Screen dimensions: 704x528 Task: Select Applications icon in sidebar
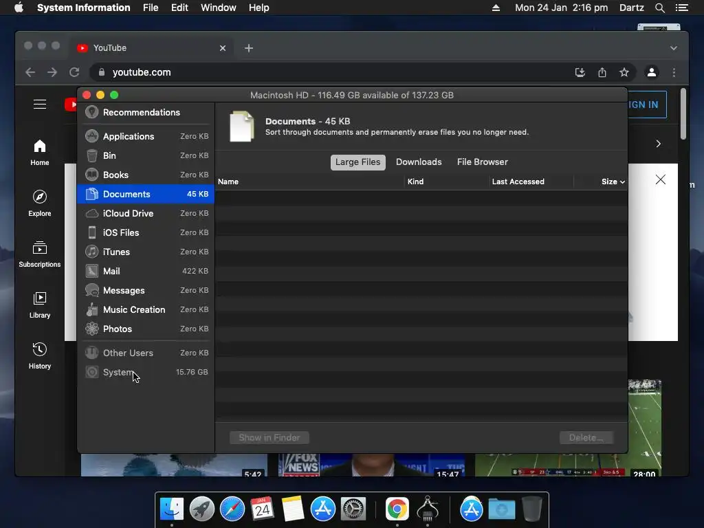point(91,136)
